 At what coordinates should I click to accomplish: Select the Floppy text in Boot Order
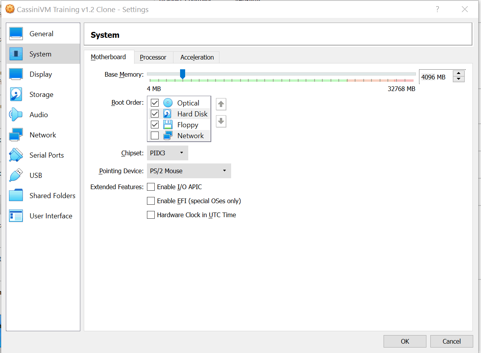click(x=188, y=125)
